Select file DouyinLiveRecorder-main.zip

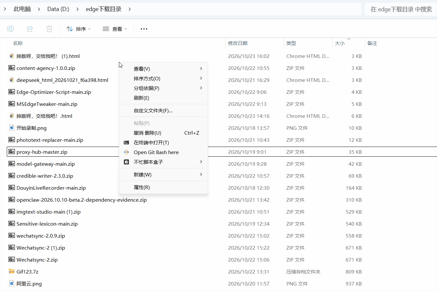(51, 188)
